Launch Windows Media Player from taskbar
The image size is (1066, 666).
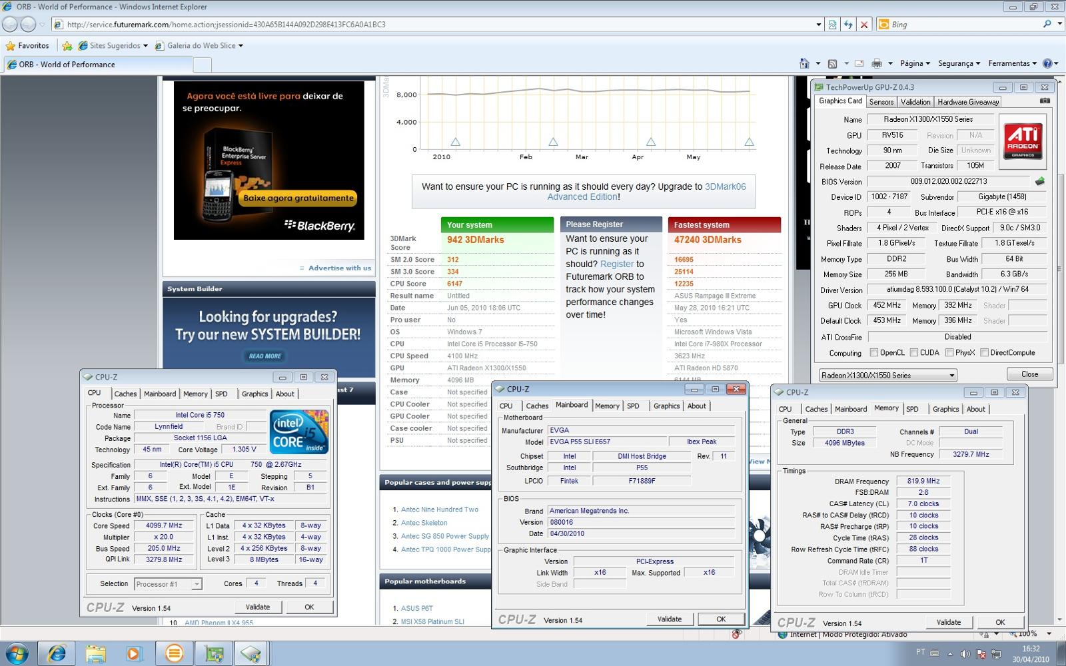tap(134, 653)
